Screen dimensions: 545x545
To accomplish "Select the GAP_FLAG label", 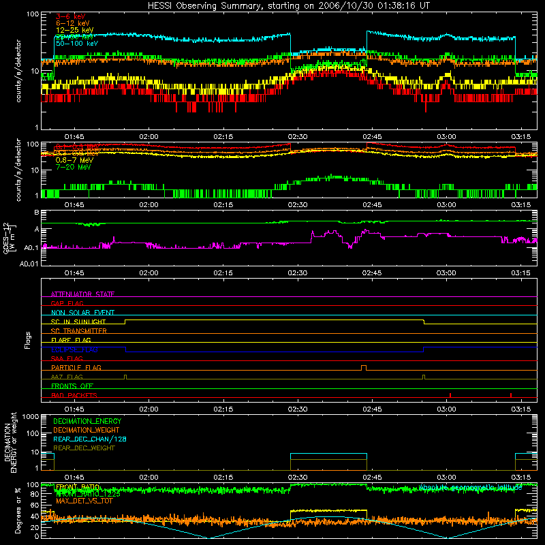I will pyautogui.click(x=67, y=303).
